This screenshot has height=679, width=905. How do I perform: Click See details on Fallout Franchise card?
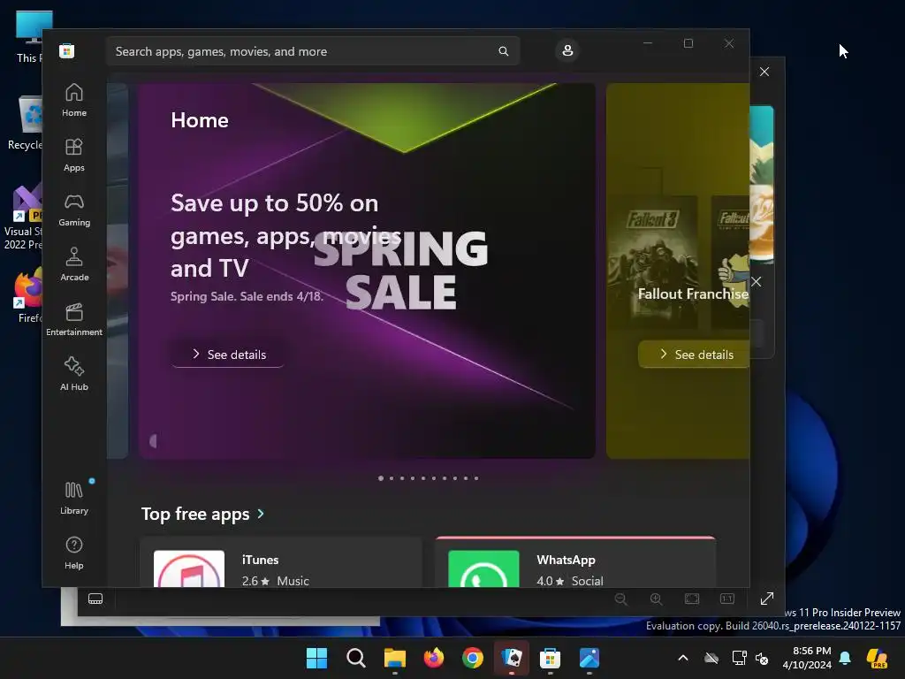click(695, 355)
